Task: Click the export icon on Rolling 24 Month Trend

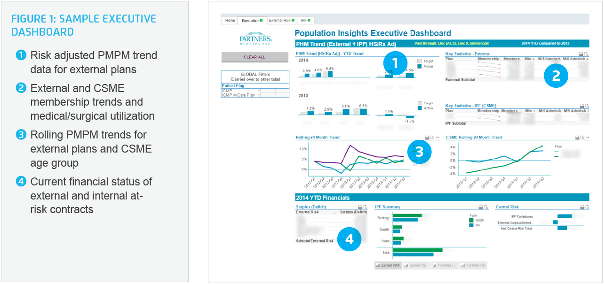Action: pos(431,138)
